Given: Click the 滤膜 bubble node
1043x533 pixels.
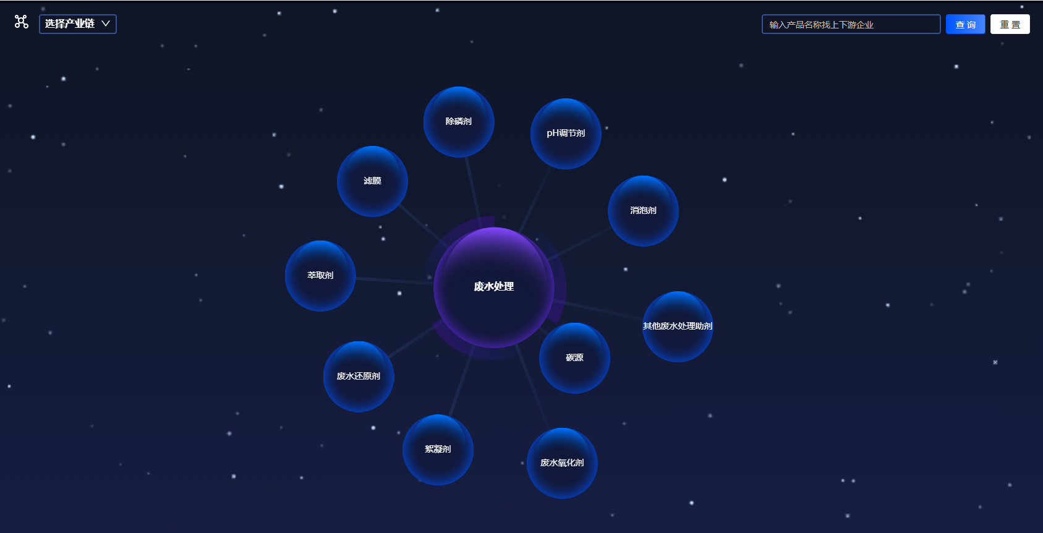Looking at the screenshot, I should pos(372,181).
